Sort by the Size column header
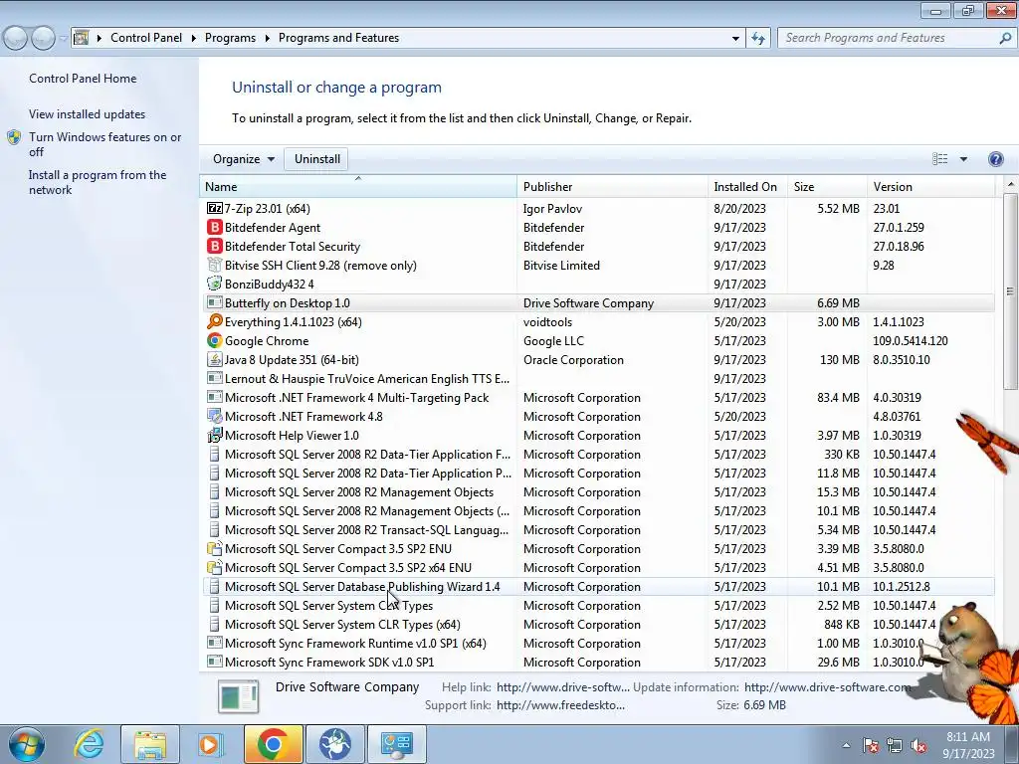The image size is (1019, 764). [827, 186]
